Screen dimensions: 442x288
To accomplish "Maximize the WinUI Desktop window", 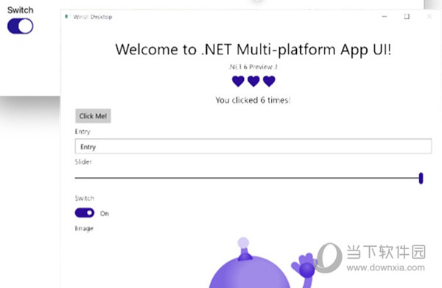I will [407, 17].
